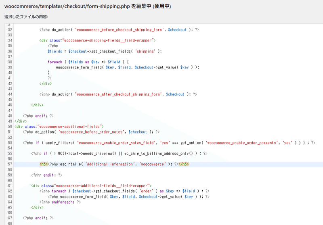Click the foreach keyword on line 38
The width and height of the screenshot is (323, 225).
click(x=55, y=62)
